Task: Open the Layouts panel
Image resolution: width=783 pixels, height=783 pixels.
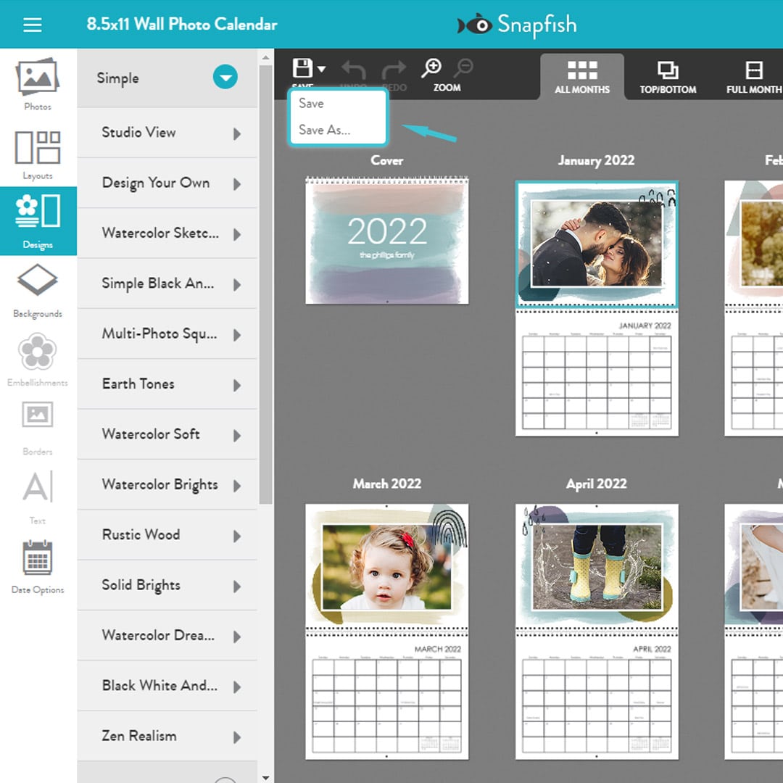Action: (x=38, y=154)
